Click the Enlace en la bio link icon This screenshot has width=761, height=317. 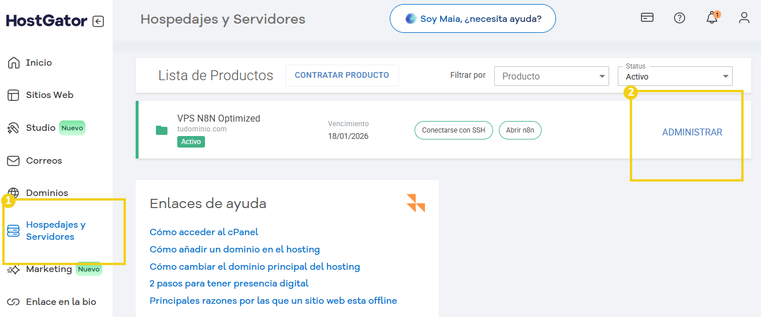[13, 302]
